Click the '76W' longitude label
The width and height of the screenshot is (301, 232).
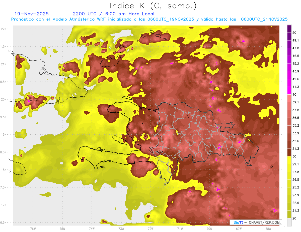(x=33, y=228)
